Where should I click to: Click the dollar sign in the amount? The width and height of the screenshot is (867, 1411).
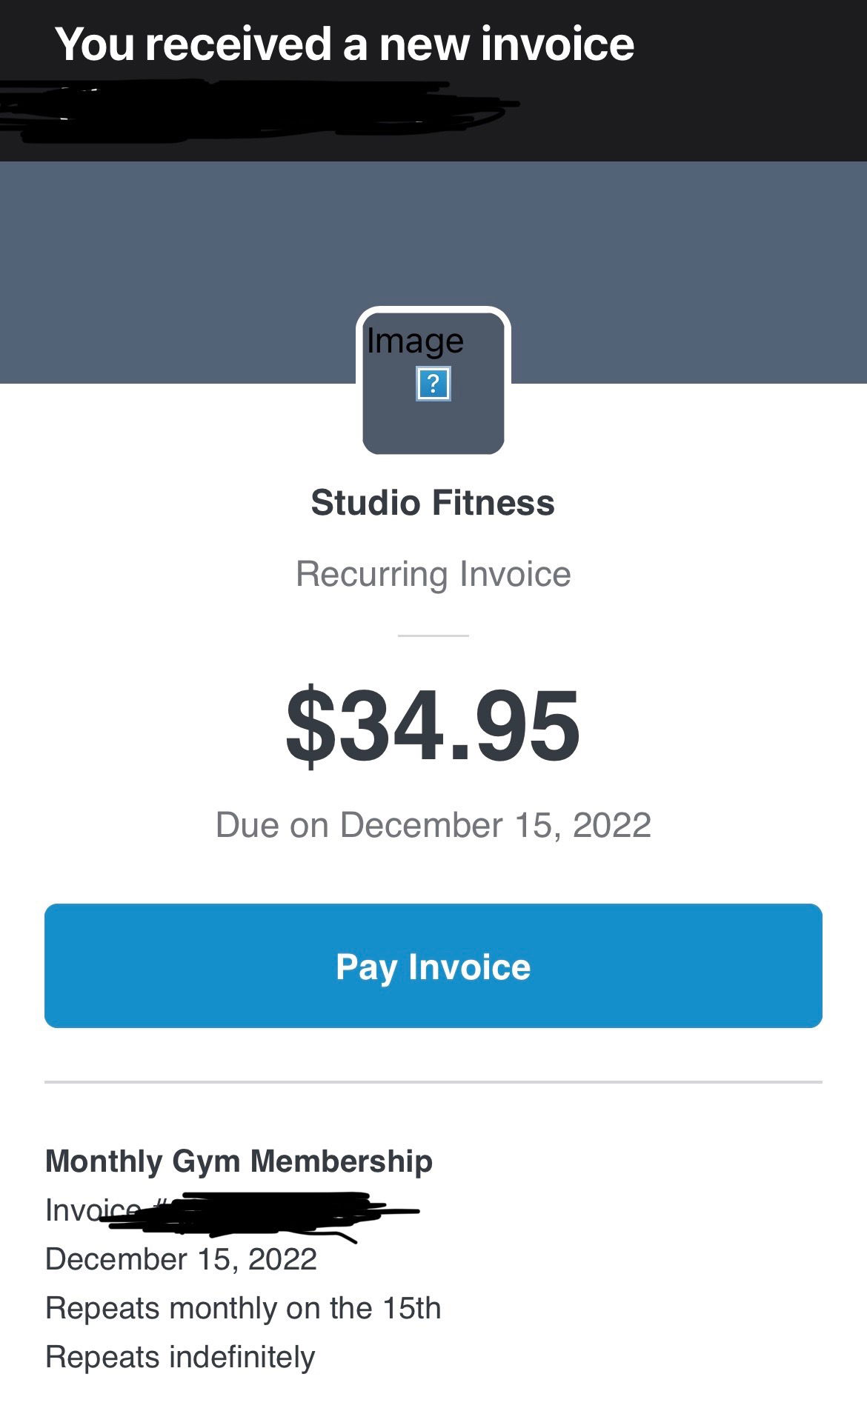click(x=310, y=725)
